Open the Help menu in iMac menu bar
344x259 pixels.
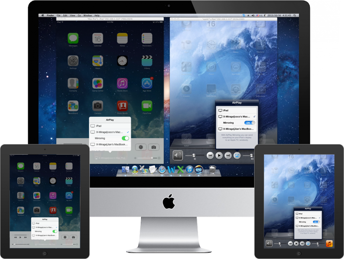coord(97,15)
